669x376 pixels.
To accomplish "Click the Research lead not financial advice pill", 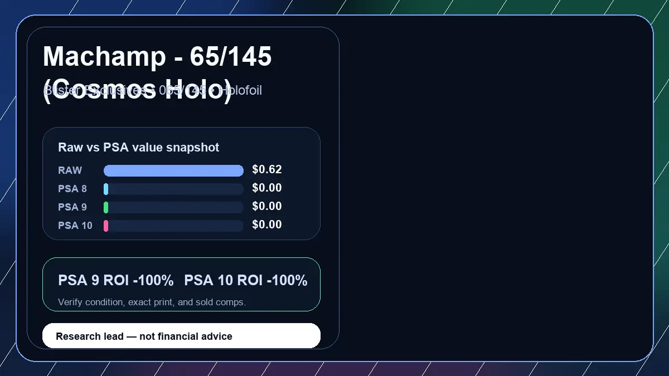I will tap(181, 336).
